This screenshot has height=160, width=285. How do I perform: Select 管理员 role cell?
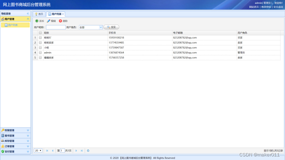[259, 53]
